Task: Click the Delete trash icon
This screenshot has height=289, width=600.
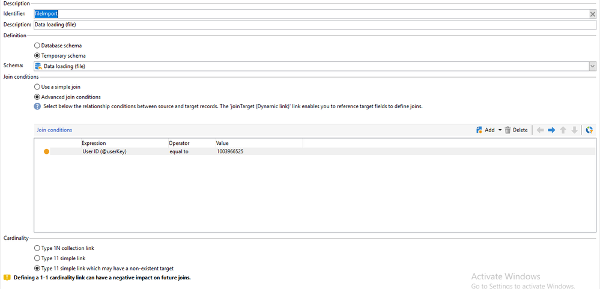Action: pyautogui.click(x=508, y=130)
